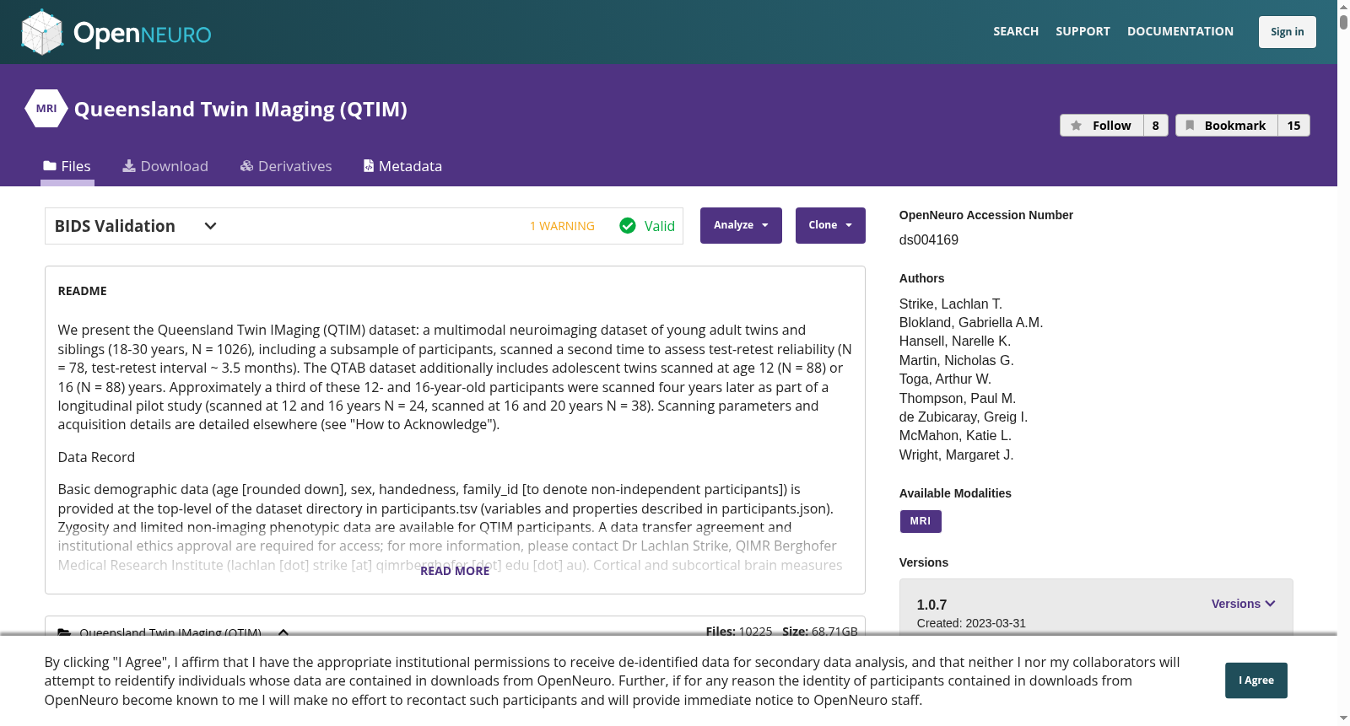Click the OpenNeuro cube logo

coord(42,32)
